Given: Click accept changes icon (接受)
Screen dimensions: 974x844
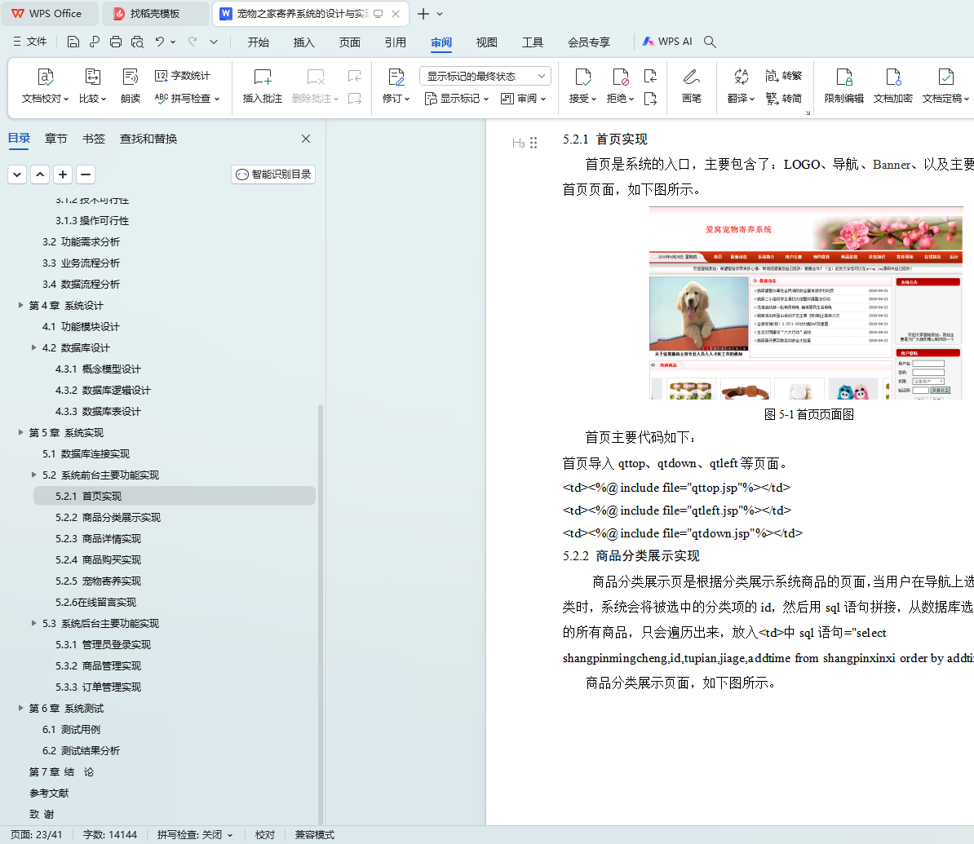Looking at the screenshot, I should coord(582,86).
